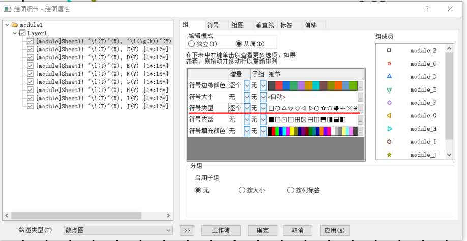The height and width of the screenshot is (241, 467).
Task: Toggle checkbox for the C(Y) plot
Action: (x=30, y=49)
